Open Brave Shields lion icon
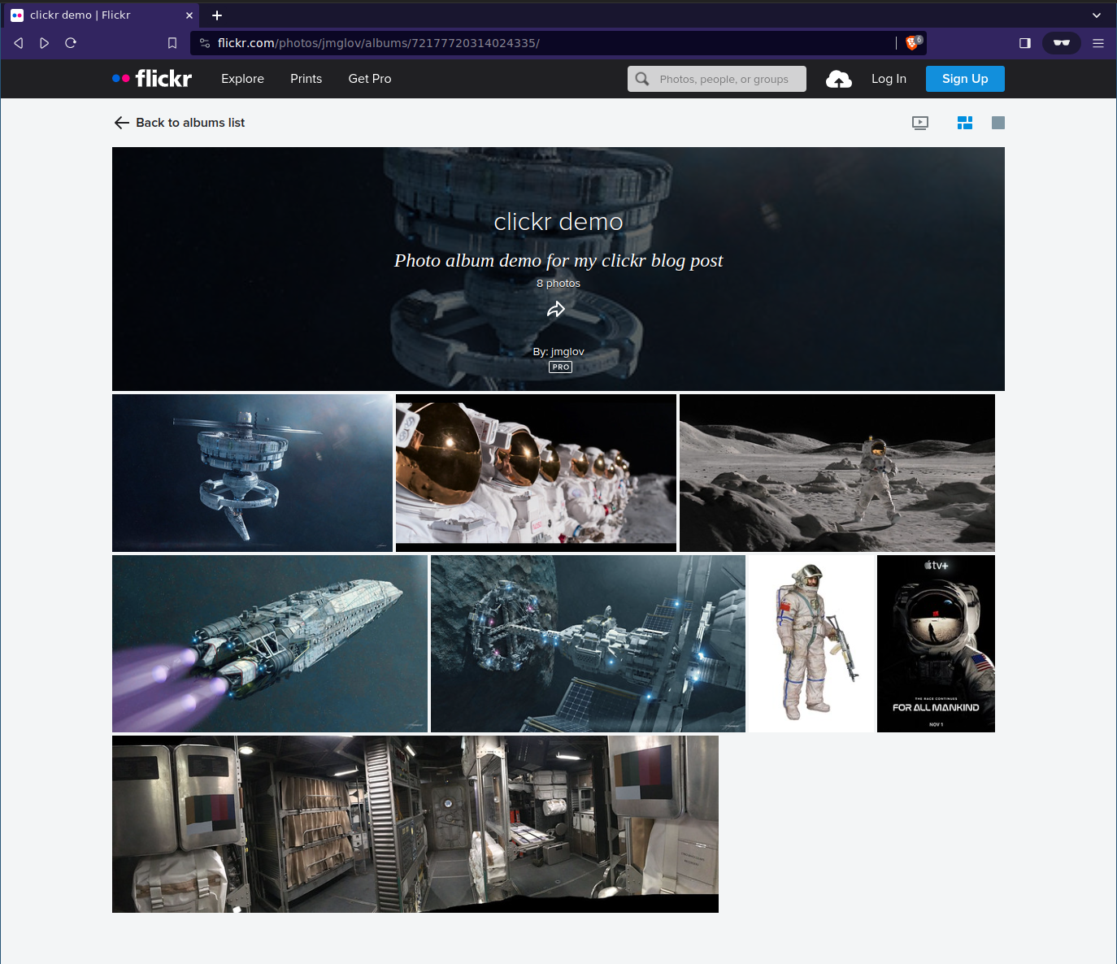Image resolution: width=1117 pixels, height=964 pixels. click(913, 43)
